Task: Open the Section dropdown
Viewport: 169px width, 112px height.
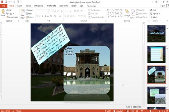Action: click(x=30, y=17)
